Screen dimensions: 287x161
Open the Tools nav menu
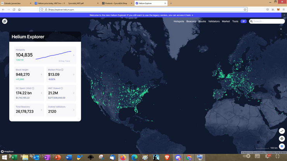point(235,21)
